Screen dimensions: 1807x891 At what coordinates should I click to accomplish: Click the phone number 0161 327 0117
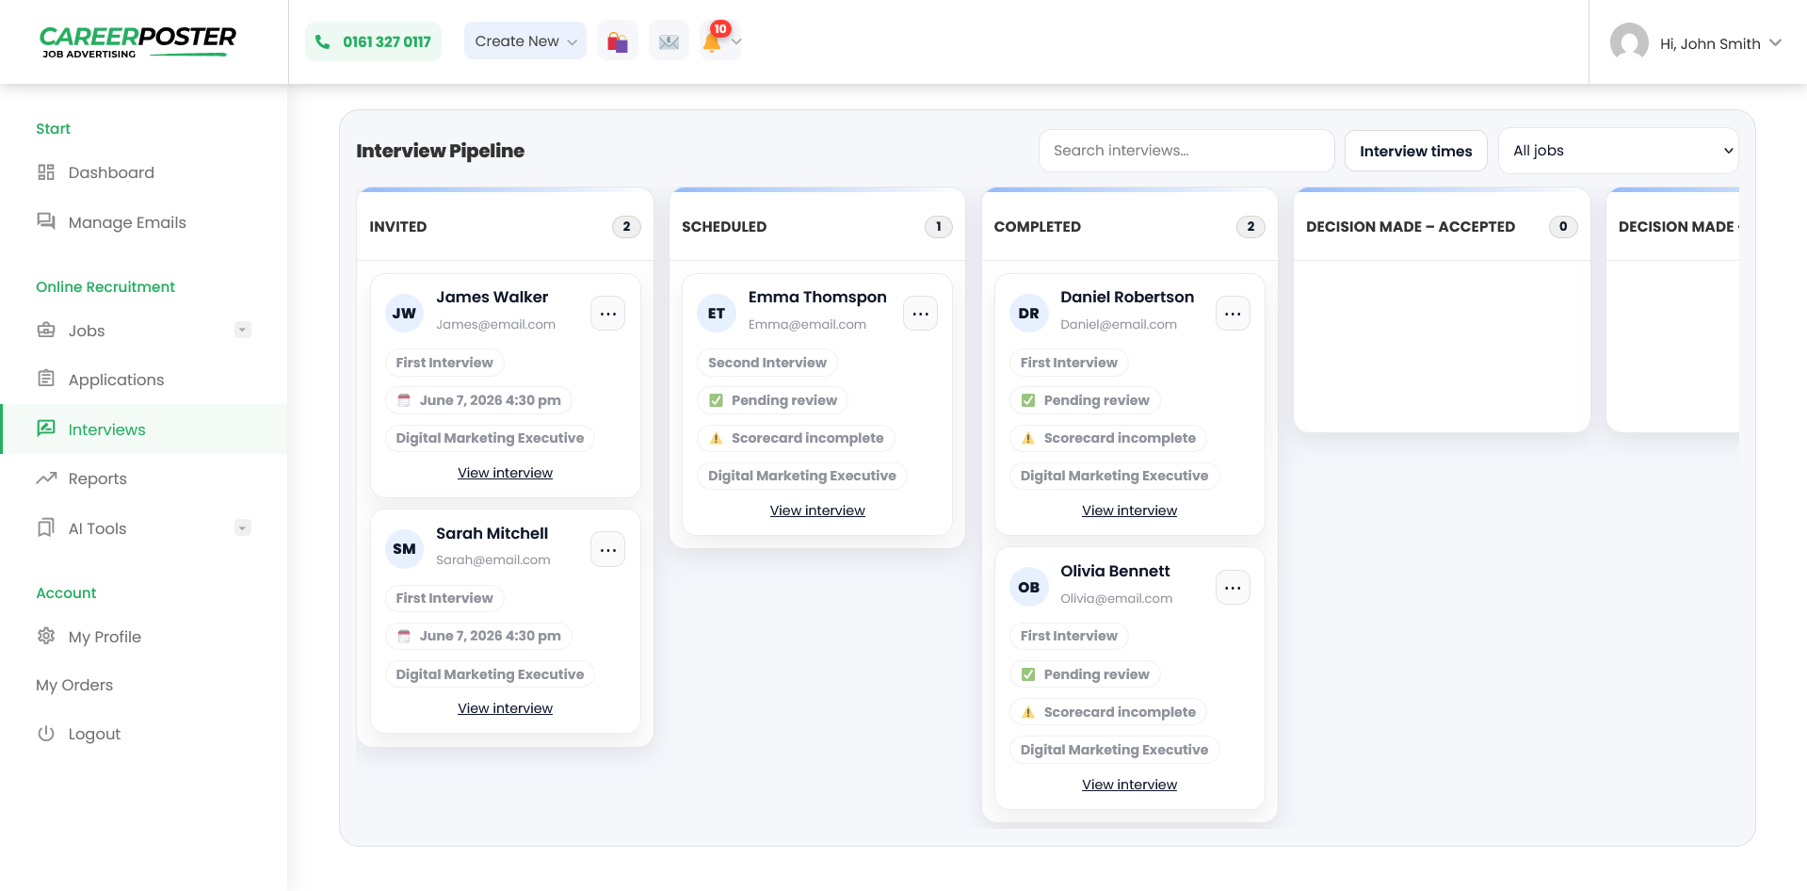coord(373,41)
